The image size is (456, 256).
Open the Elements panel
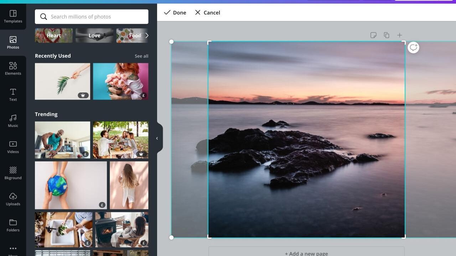coord(13,68)
